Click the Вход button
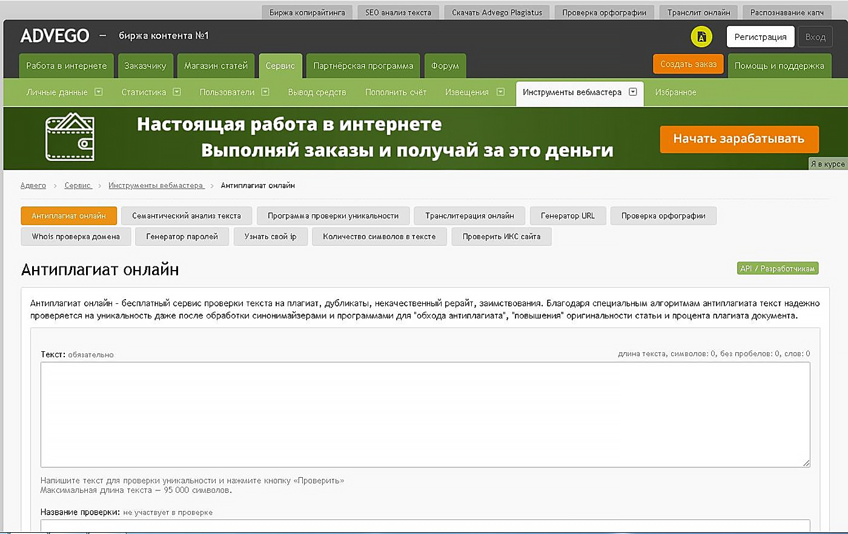Viewport: 848px width, 534px height. point(815,37)
